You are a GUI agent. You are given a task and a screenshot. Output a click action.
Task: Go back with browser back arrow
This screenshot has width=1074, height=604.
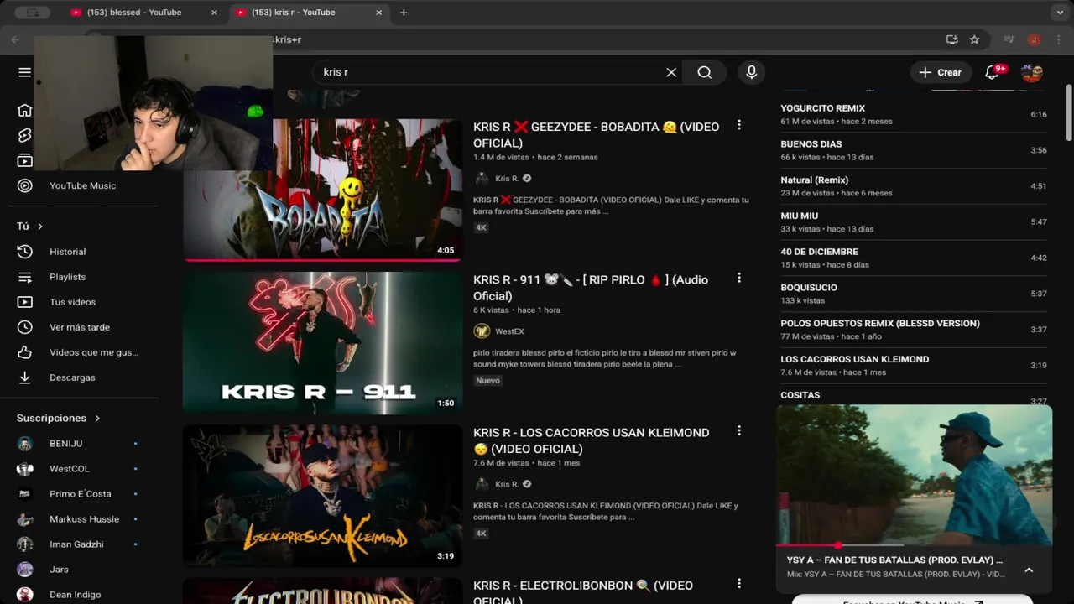[x=15, y=39]
